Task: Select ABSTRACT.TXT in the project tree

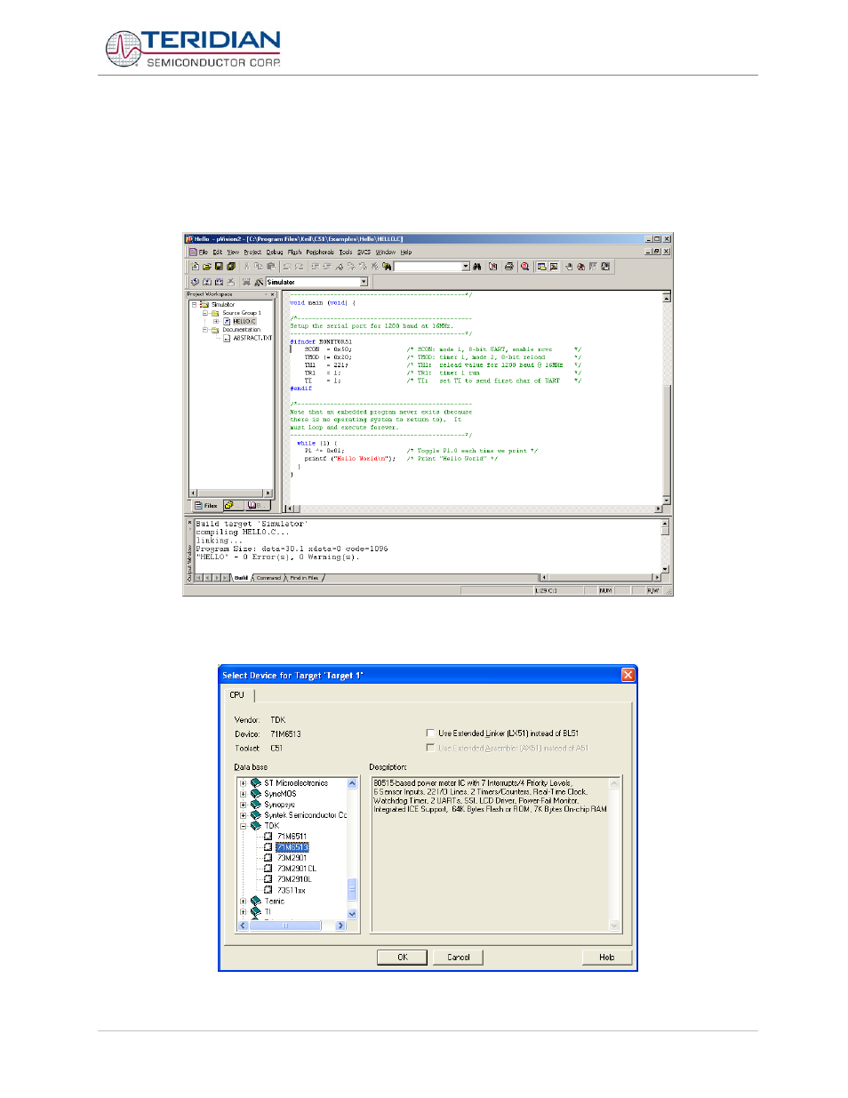Action: [x=252, y=338]
